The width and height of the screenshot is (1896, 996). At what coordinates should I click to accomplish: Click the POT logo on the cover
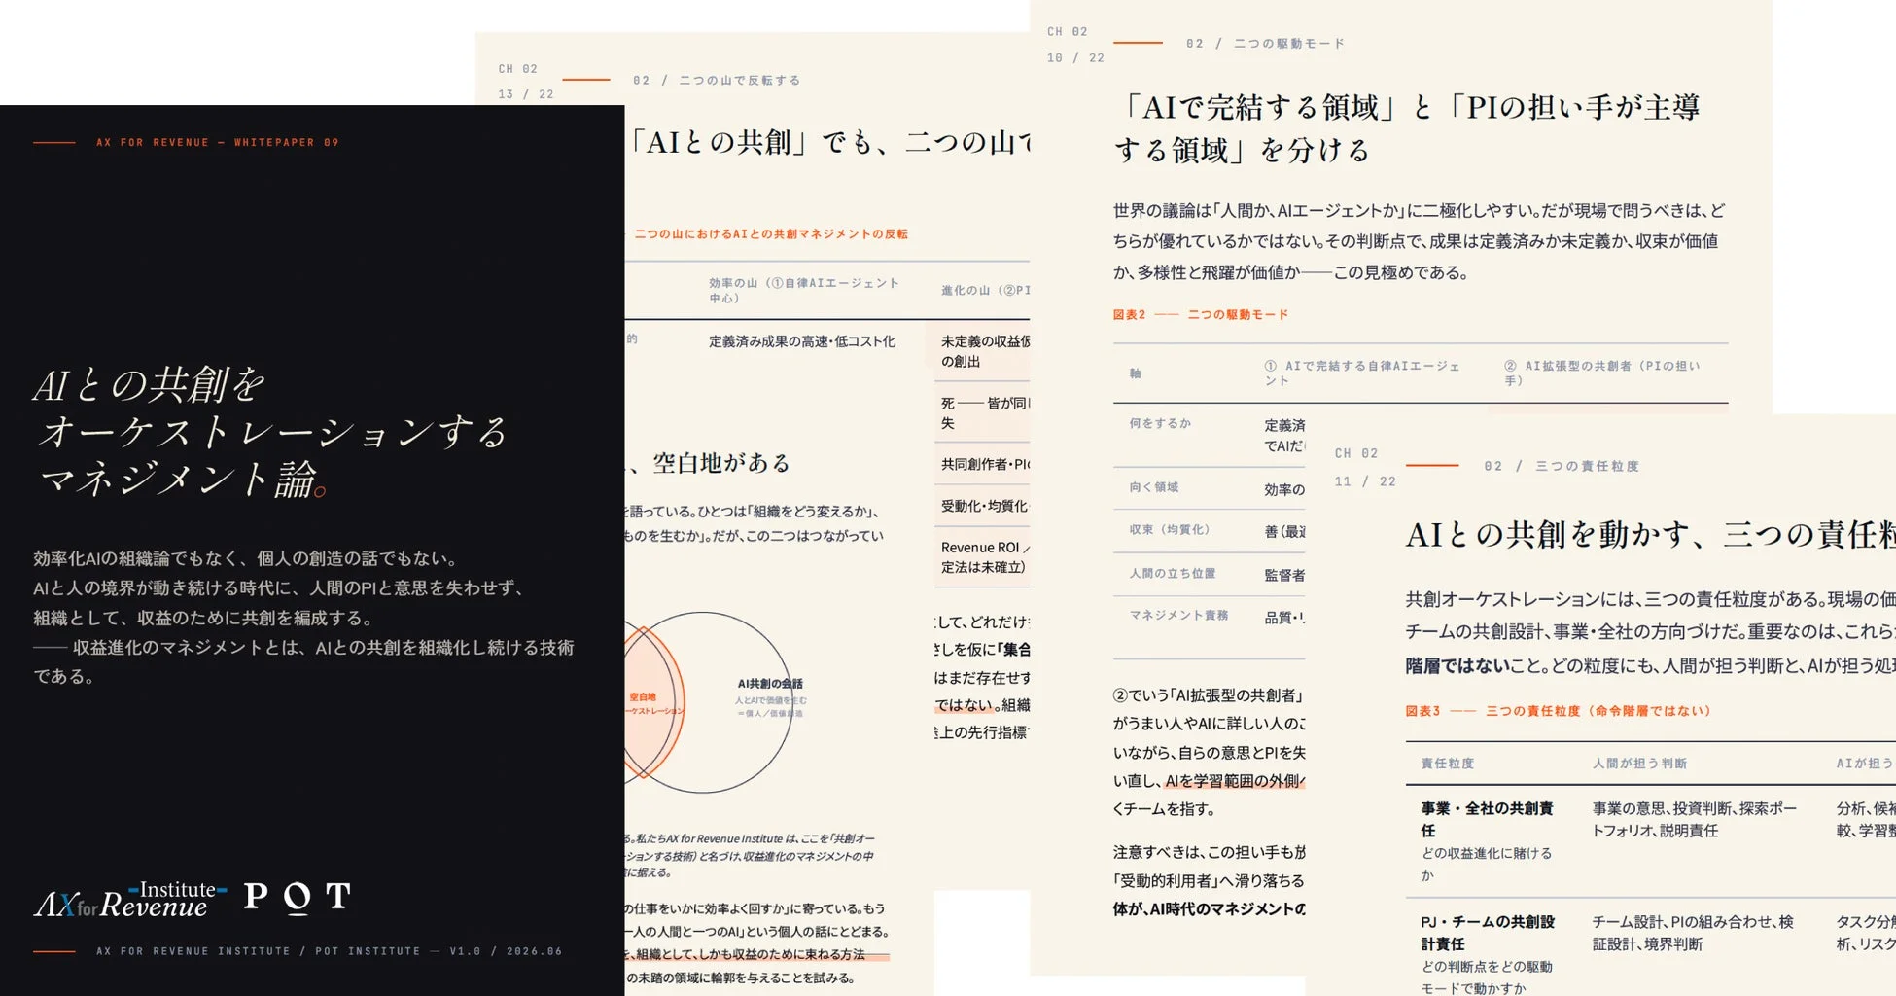(x=297, y=898)
